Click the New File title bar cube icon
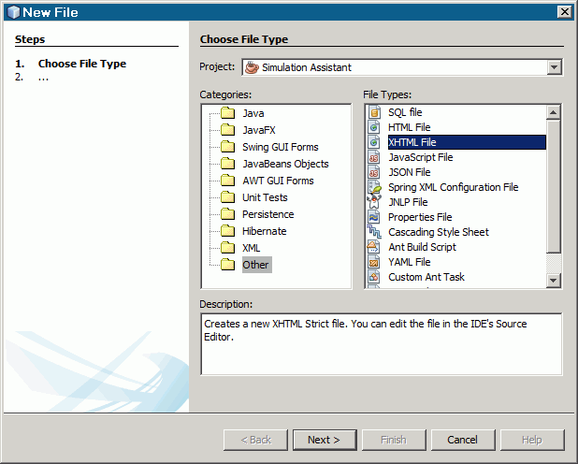578x464 pixels. tap(14, 12)
